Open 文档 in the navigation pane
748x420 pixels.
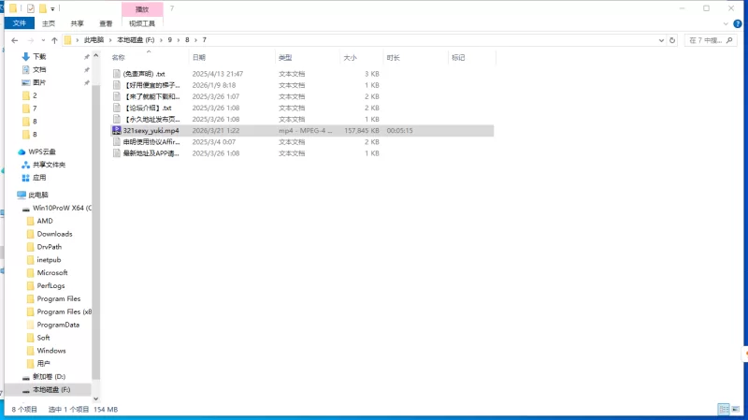click(x=39, y=69)
